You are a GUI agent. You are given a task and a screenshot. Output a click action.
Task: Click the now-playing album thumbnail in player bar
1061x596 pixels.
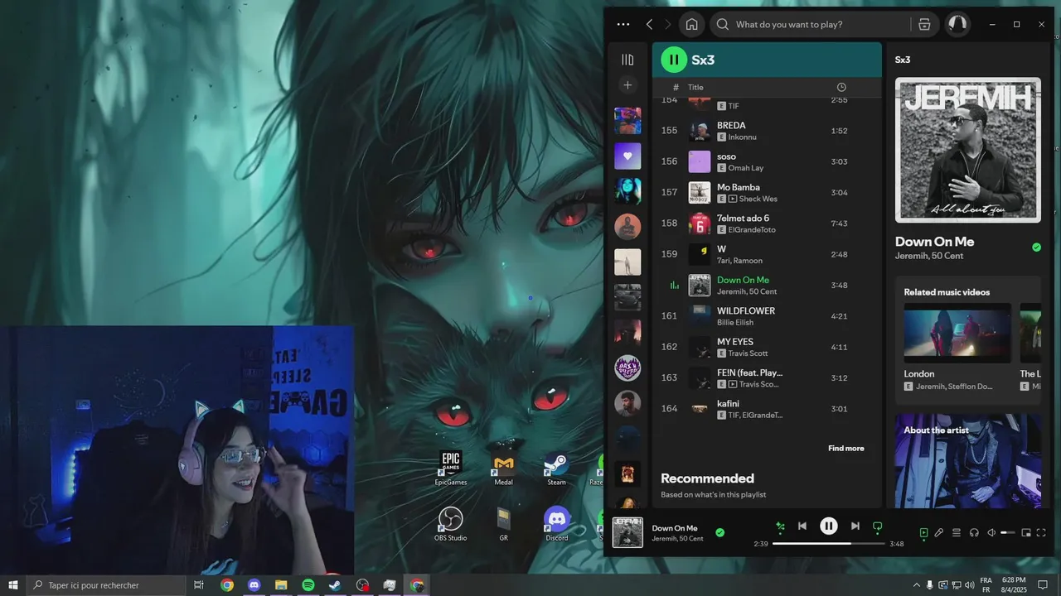pyautogui.click(x=627, y=532)
